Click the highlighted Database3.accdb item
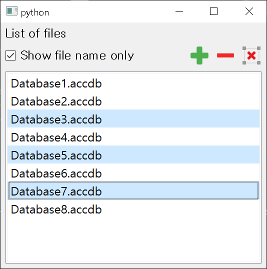 (x=133, y=119)
